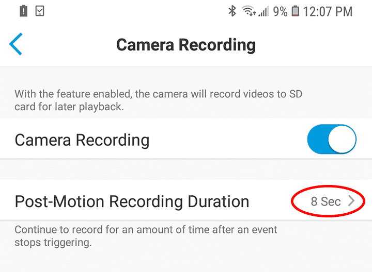The height and width of the screenshot is (272, 372).
Task: Tap the checkmark clipboard notification icon
Action: (40, 11)
